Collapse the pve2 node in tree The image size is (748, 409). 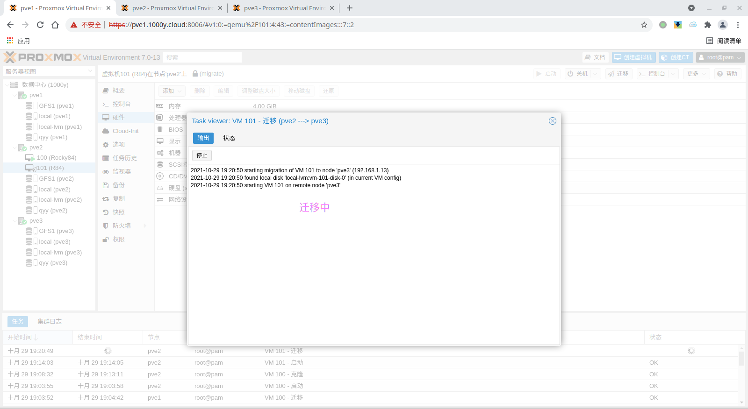click(14, 148)
